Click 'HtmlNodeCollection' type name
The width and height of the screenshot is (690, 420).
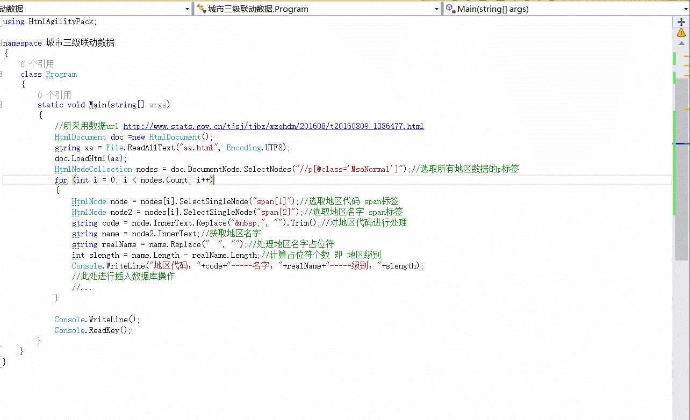click(94, 169)
